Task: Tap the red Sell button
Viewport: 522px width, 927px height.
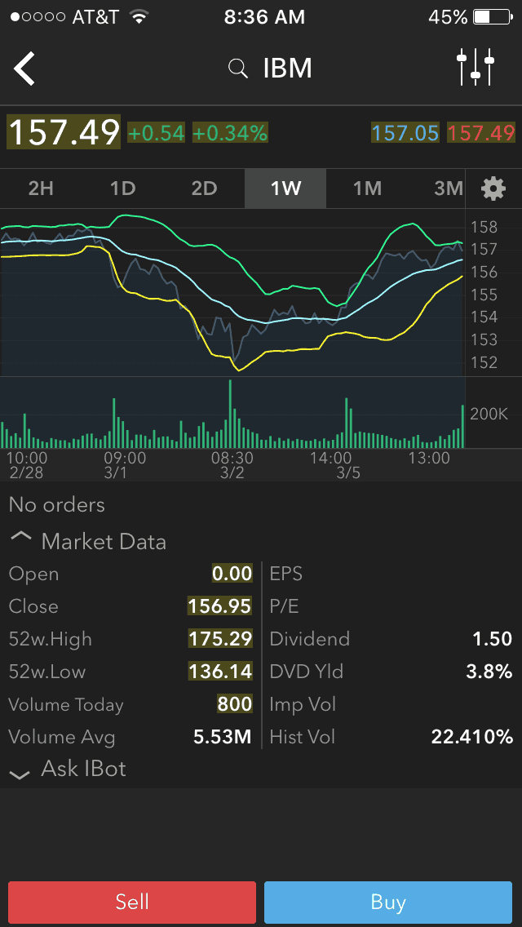Action: pyautogui.click(x=132, y=903)
